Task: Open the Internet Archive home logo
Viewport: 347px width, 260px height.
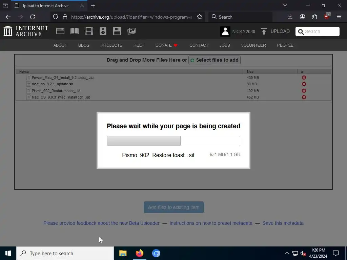Action: coord(26,31)
